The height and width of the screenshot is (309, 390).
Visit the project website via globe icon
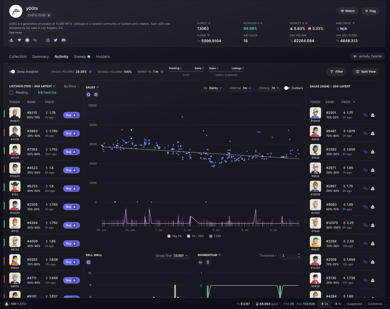(x=47, y=40)
